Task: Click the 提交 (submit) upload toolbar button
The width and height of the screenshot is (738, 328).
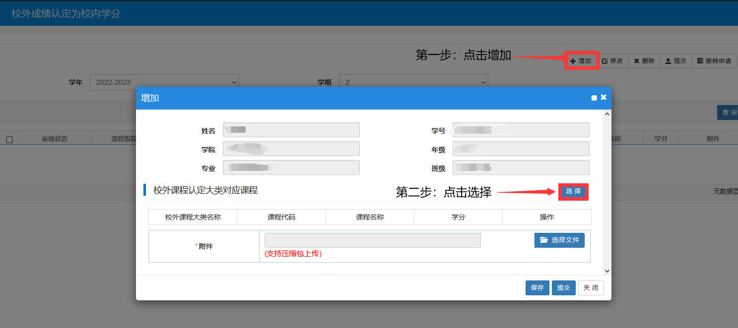Action: pos(675,61)
